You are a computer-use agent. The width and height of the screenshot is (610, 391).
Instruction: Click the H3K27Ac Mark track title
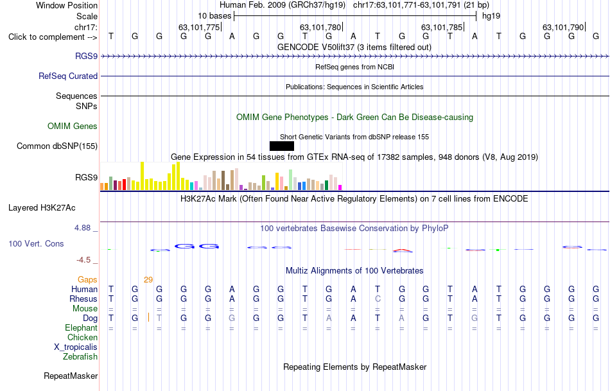[x=354, y=199]
